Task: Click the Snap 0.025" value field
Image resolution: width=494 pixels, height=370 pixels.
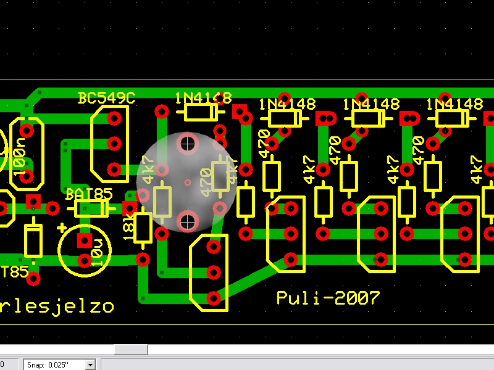Action: coord(55,364)
